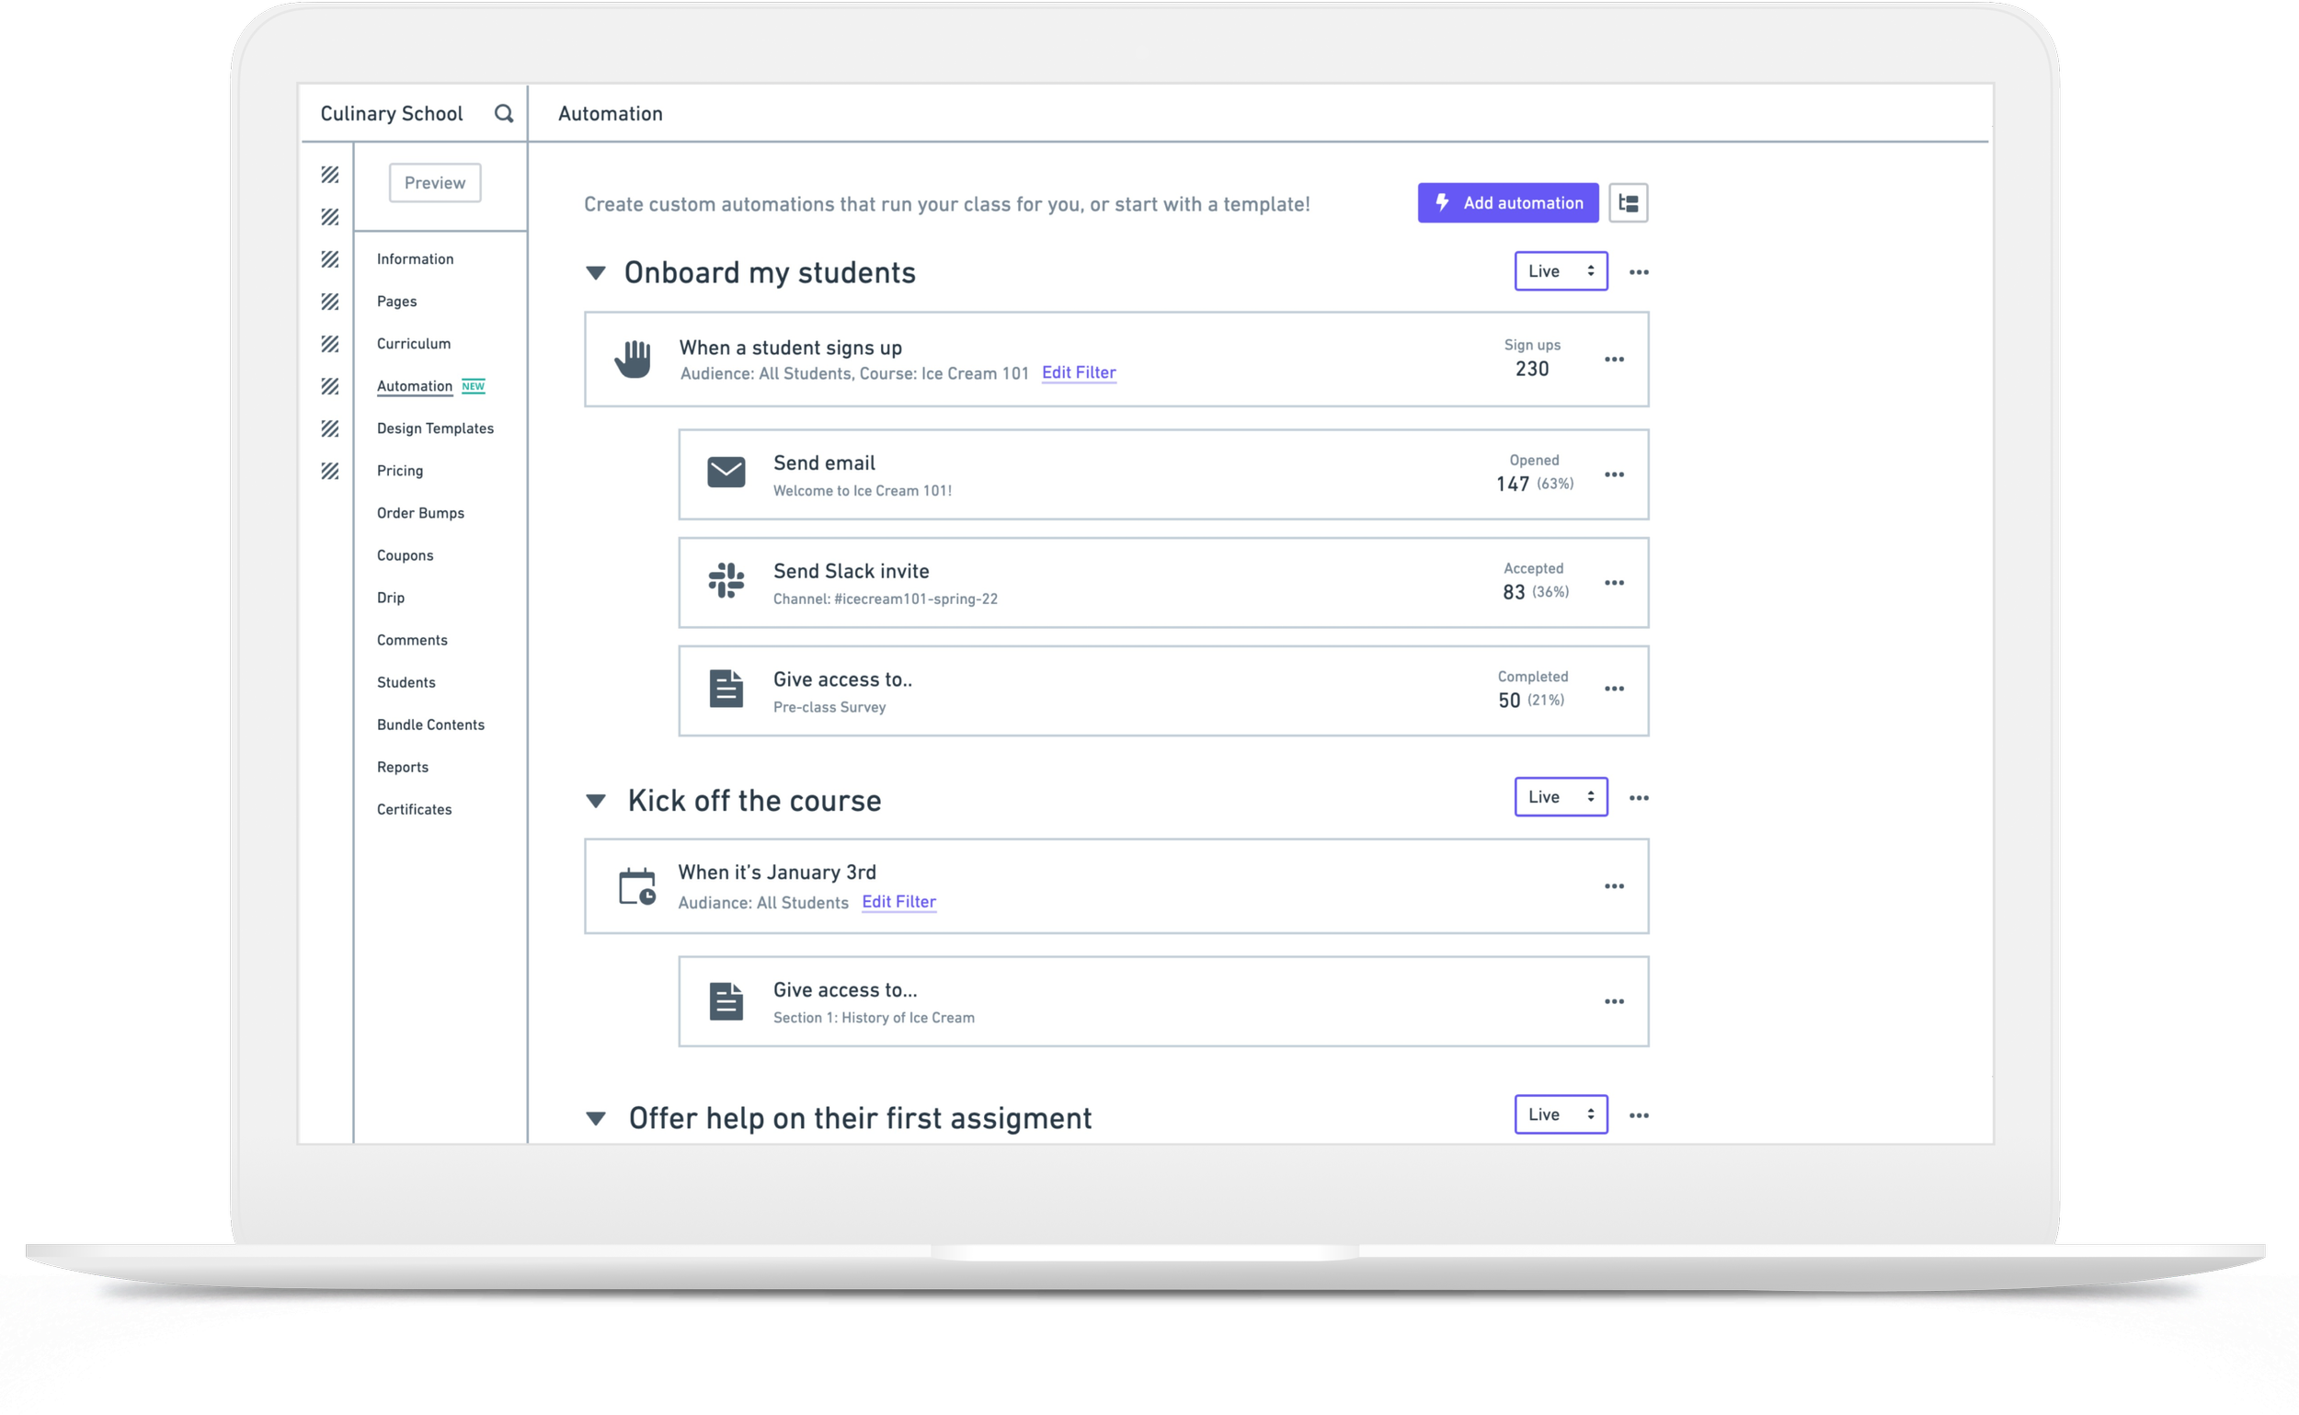Open options menu for Onboard my students
2299x1415 pixels.
(1638, 272)
